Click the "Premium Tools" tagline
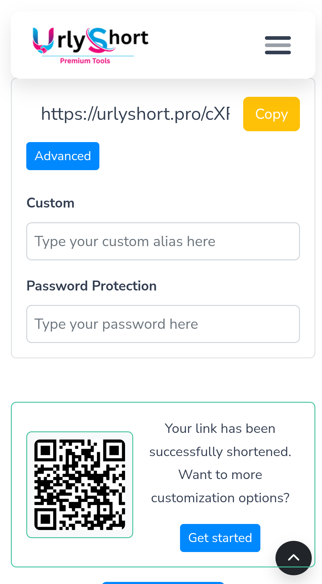 click(x=85, y=61)
